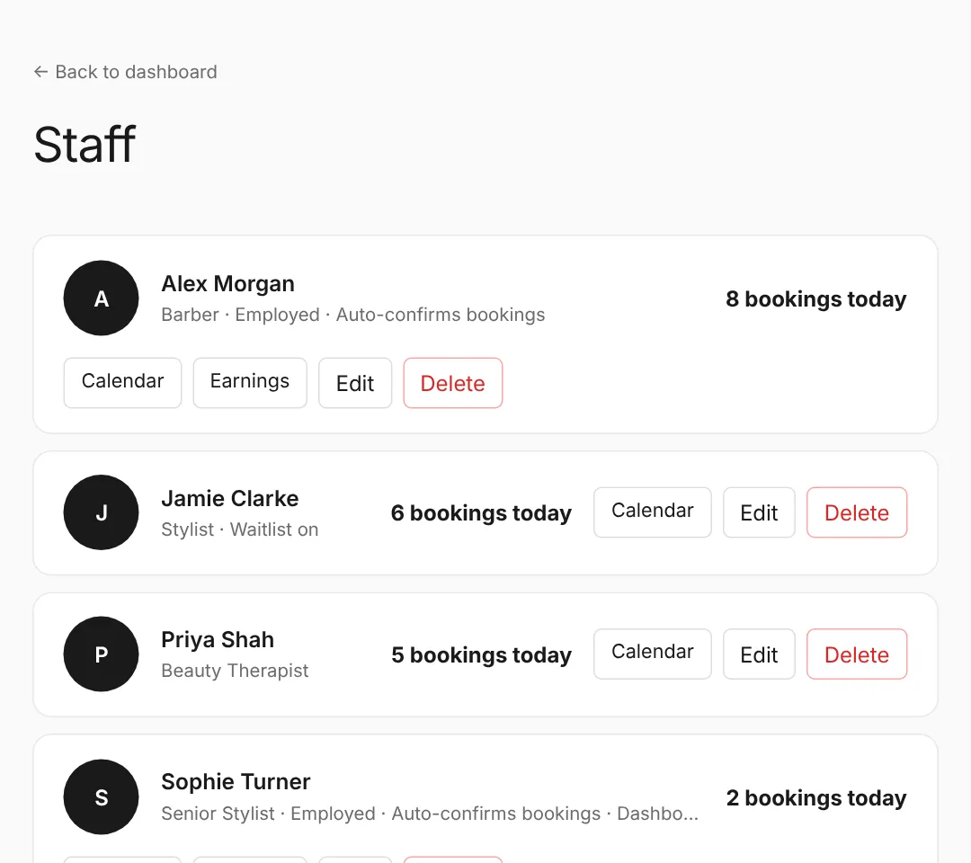The width and height of the screenshot is (971, 863).
Task: Open Alex Morgan's Calendar
Action: click(x=122, y=383)
